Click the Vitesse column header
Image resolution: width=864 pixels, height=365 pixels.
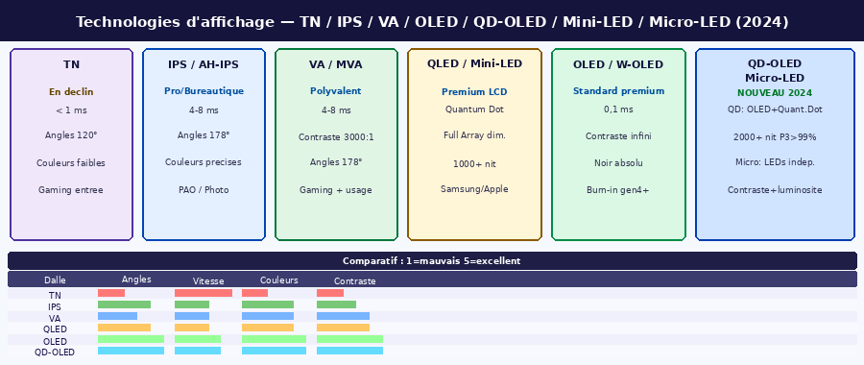point(208,281)
